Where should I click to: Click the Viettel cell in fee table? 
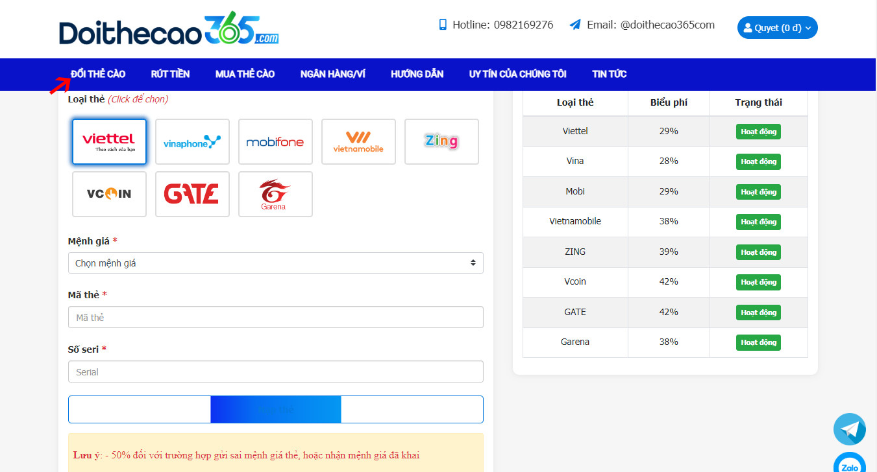tap(575, 131)
